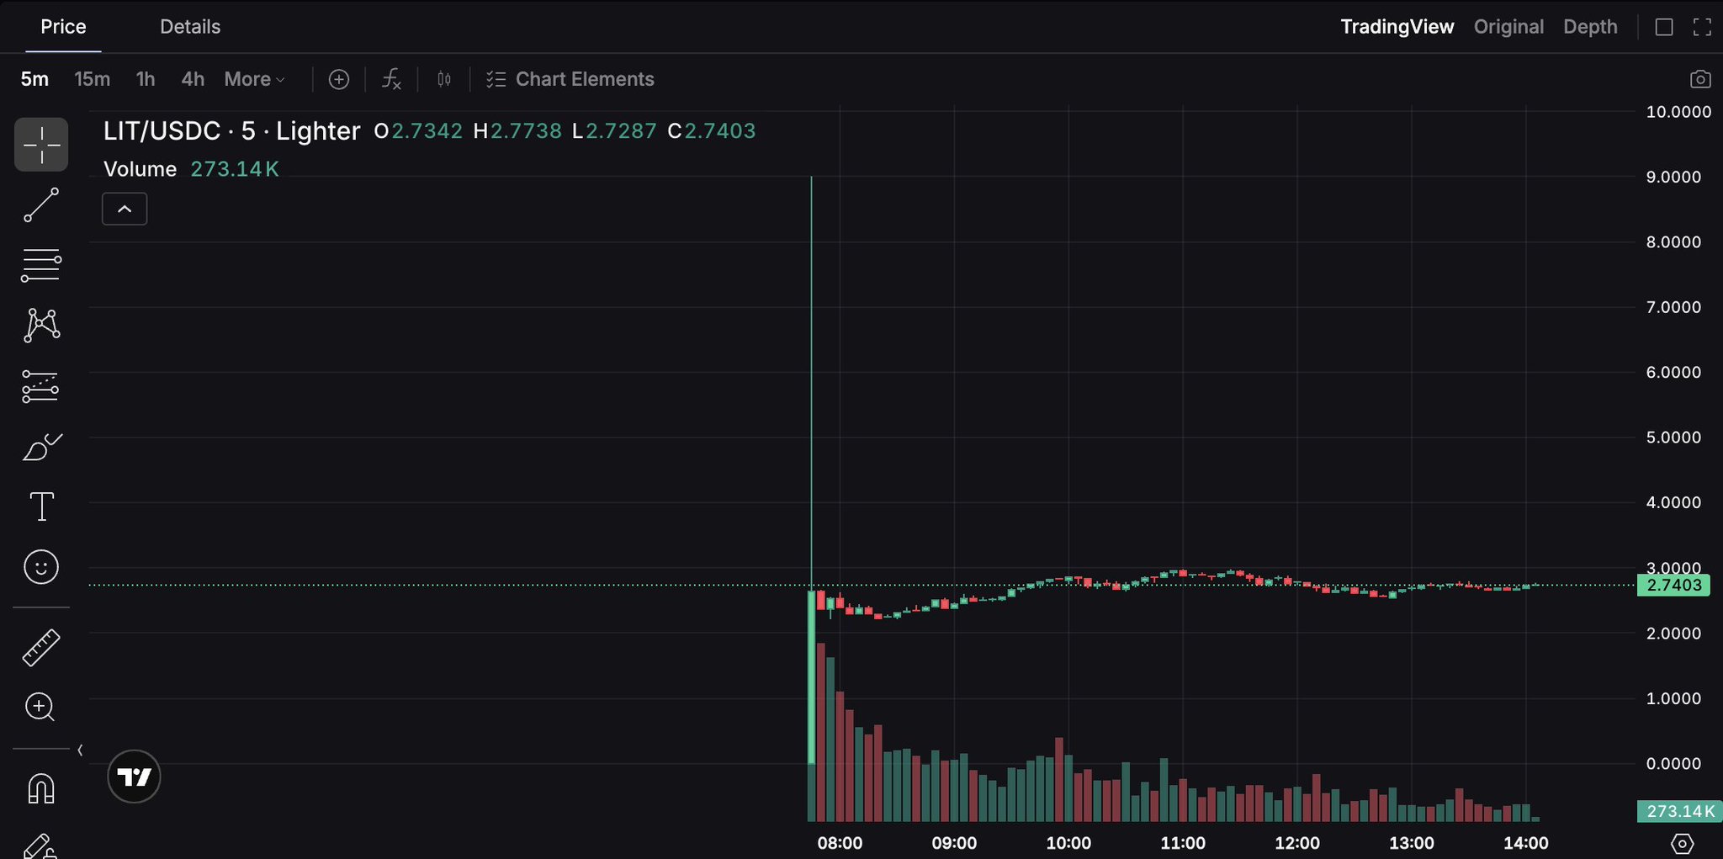Collapse the indicator legend chevron
Viewport: 1723px width, 859px height.
(125, 209)
